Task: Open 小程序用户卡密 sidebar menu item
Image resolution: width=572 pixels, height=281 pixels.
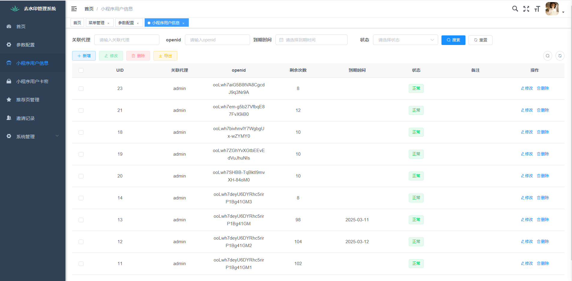Action: [32, 81]
